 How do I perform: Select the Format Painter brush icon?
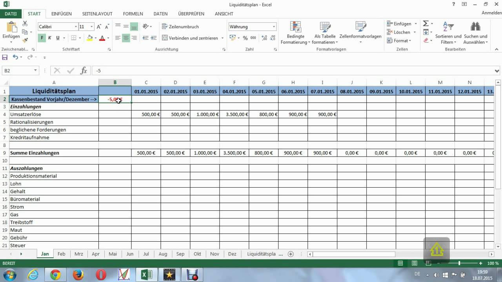pyautogui.click(x=25, y=40)
